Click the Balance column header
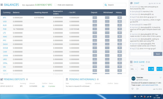This screenshot has height=99, width=163. (x=16, y=13)
